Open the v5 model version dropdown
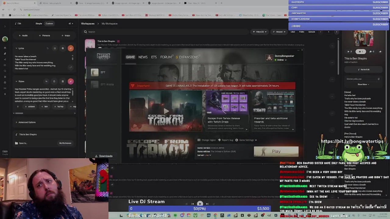This screenshot has height=219, width=390. tap(71, 24)
